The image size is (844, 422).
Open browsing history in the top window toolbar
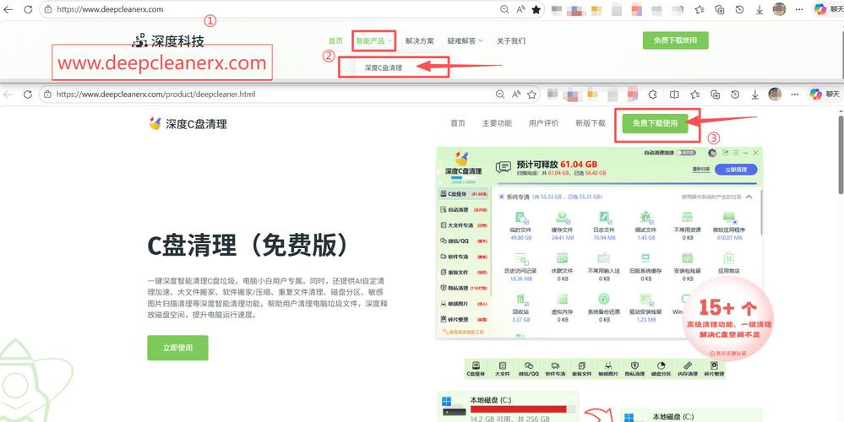[739, 9]
